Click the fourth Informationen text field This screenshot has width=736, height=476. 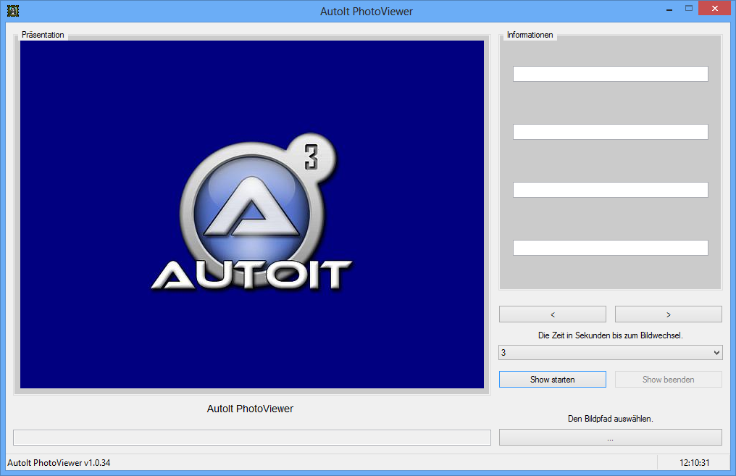(x=610, y=248)
